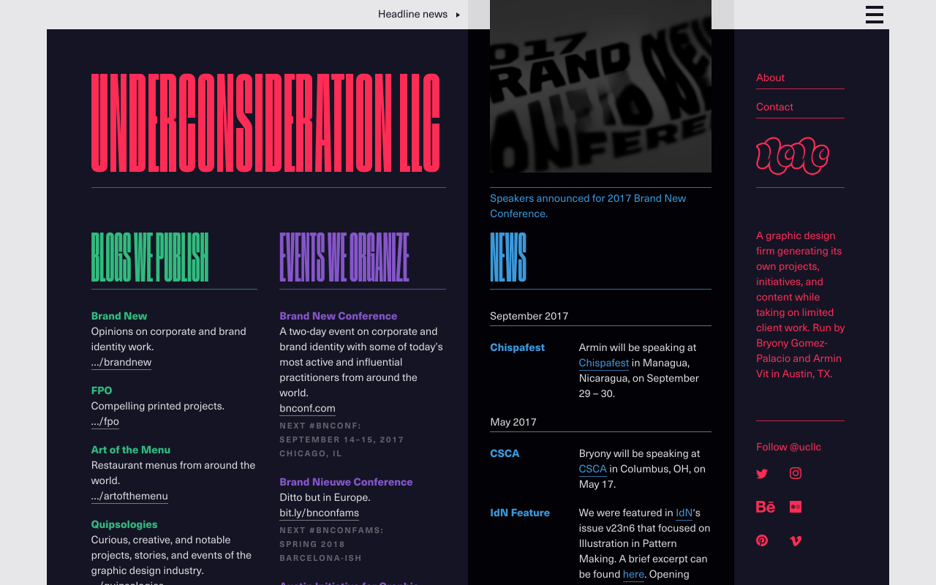Click 'Ditto but in Europe.' description
936x585 pixels.
pyautogui.click(x=325, y=497)
